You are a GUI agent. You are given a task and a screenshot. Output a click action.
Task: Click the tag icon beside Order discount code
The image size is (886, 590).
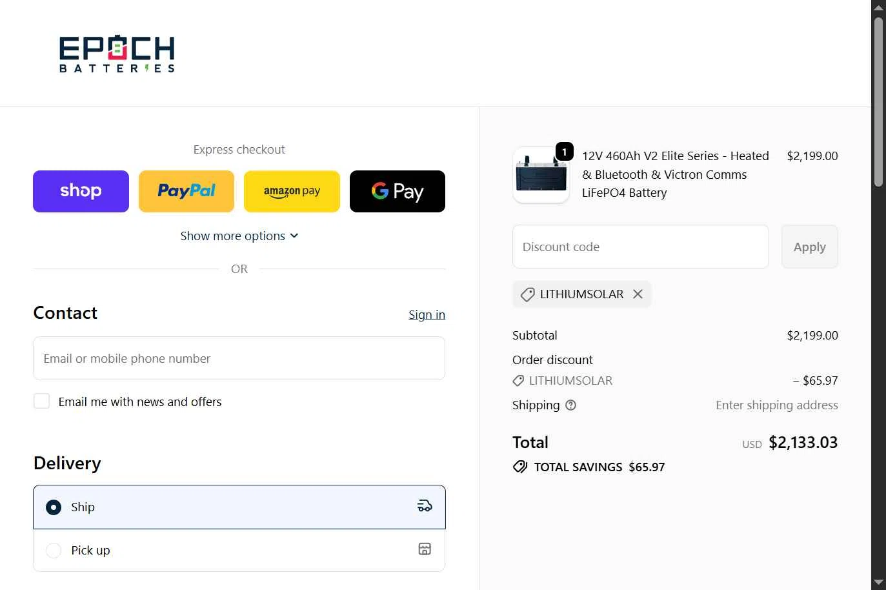tap(518, 381)
